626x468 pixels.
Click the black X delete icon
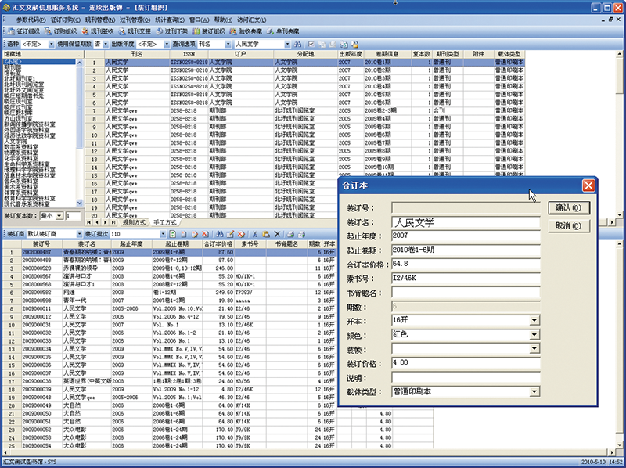coord(277,234)
